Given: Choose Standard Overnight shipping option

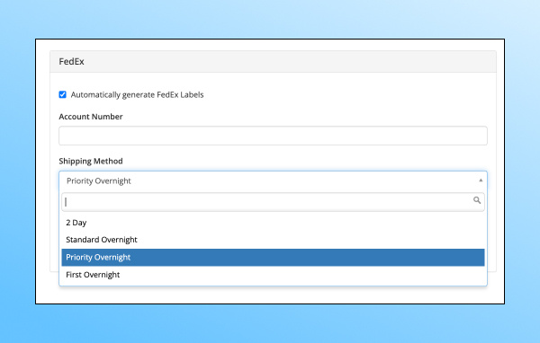Looking at the screenshot, I should (x=273, y=240).
